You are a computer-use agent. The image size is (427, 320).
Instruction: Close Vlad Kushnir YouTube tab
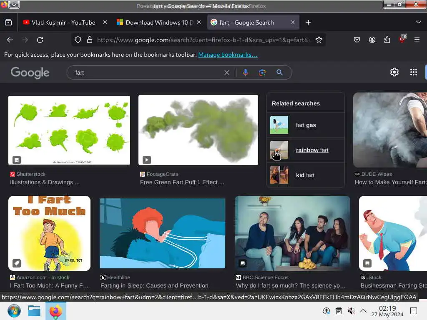click(x=105, y=22)
